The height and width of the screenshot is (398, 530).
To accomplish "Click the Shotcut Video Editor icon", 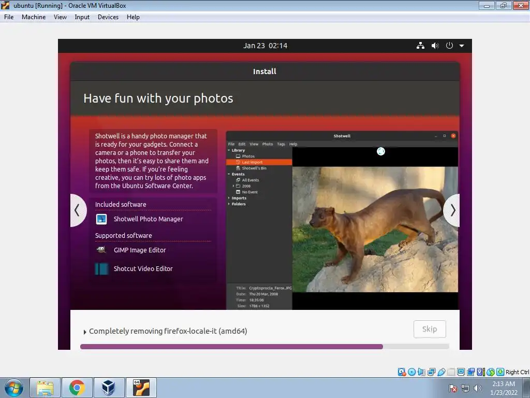I will [101, 269].
